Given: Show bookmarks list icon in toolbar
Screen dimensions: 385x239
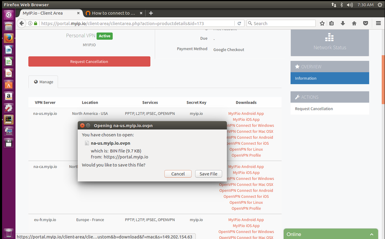Looking at the screenshot, I should pyautogui.click(x=332, y=23).
